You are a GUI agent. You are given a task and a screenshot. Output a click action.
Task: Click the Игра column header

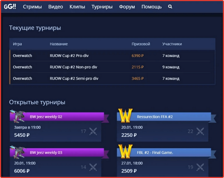point(17,44)
